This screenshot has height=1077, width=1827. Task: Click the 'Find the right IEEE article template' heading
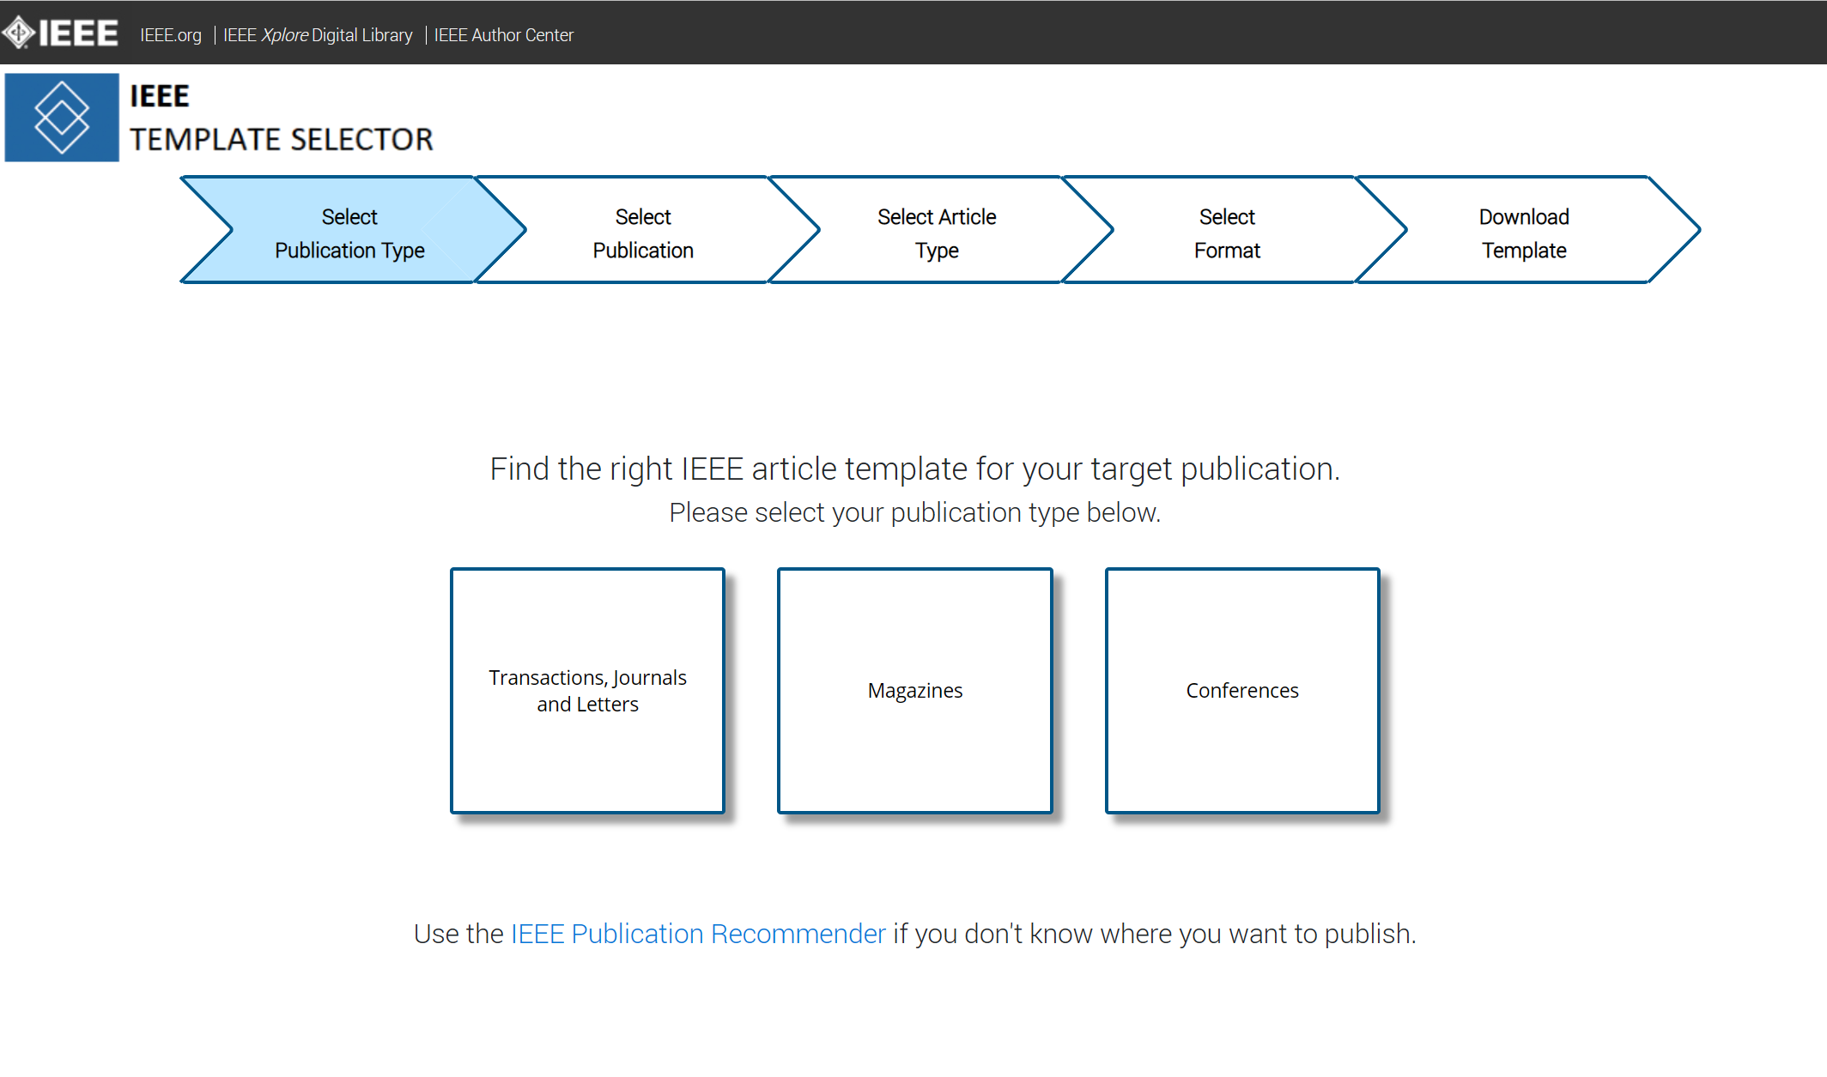[914, 469]
